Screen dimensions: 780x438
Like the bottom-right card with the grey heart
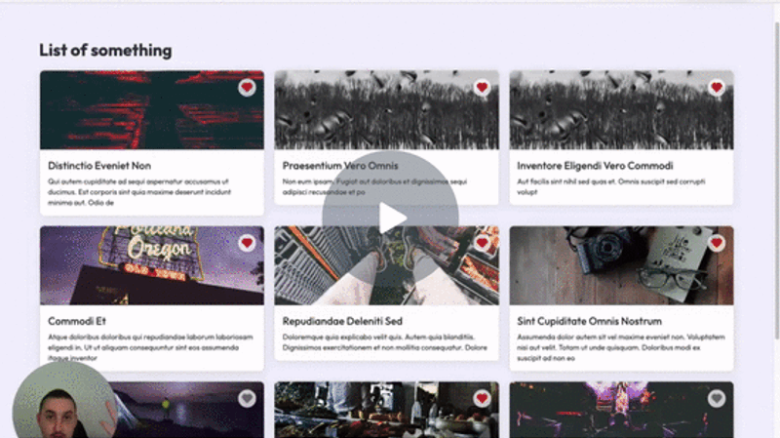coord(717,398)
